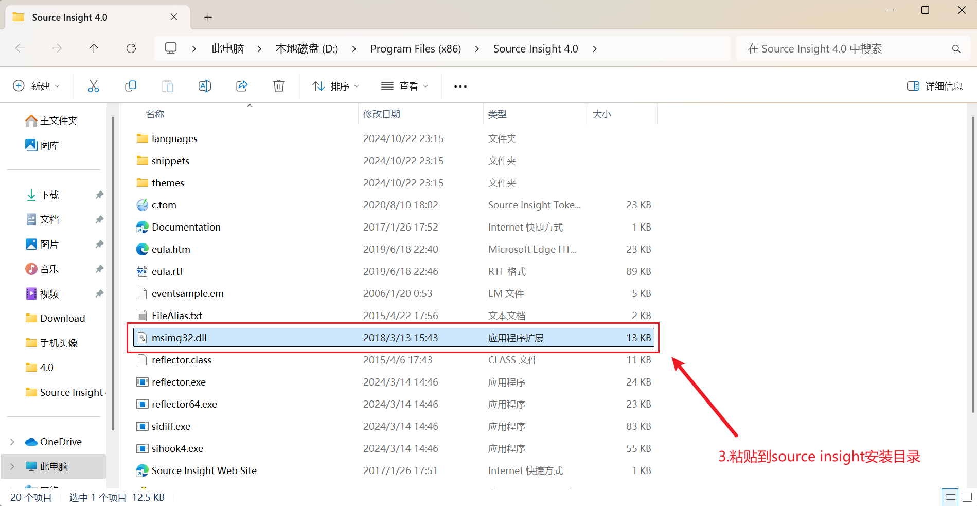Open 图库 in the sidebar

[42, 145]
